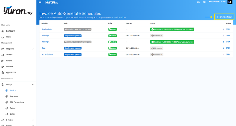
Task: Click OPEN for Yuran Bulanan row
Action: click(228, 55)
